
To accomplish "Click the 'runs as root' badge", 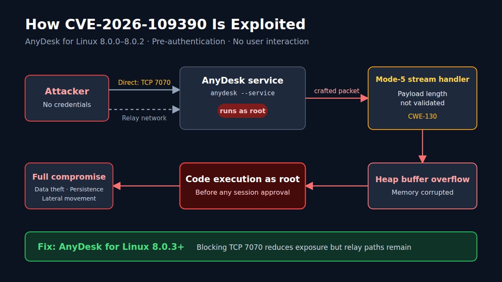I will 243,111.
